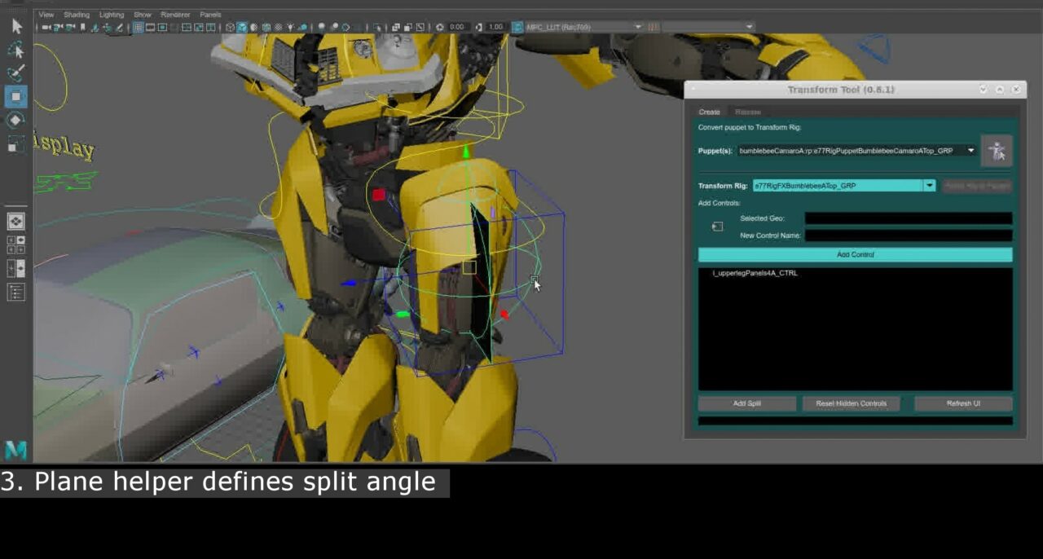
Task: Select l_upperlegPanels4A_CTRL in the list
Action: (755, 273)
